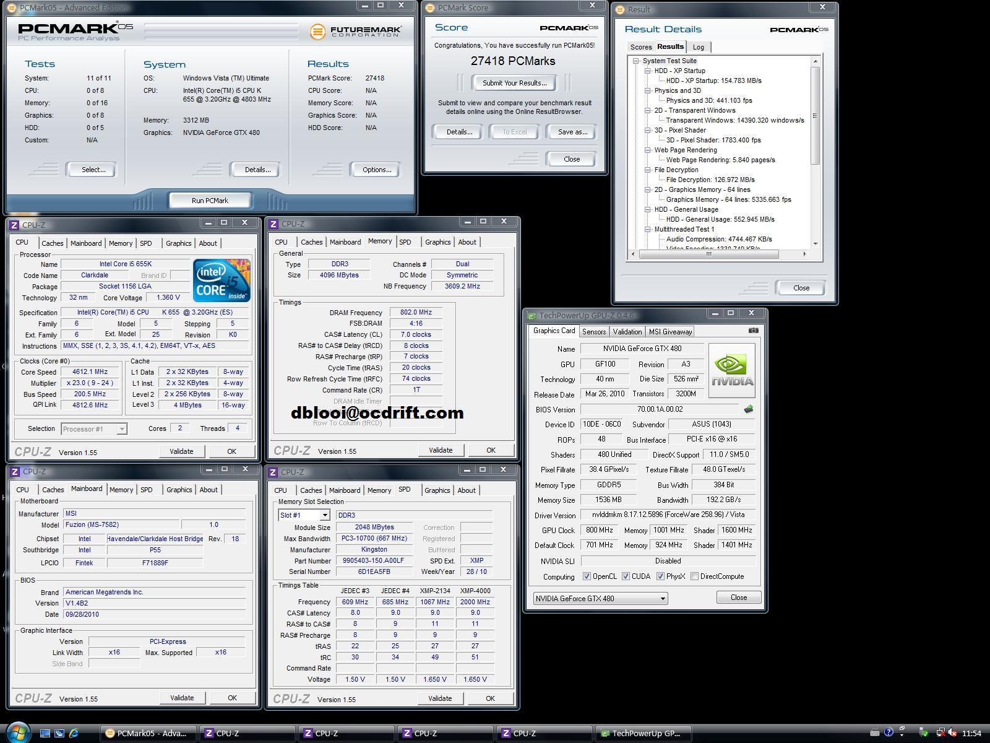Click Validate in CPU-Z Memory window
990x743 pixels.
[x=441, y=450]
